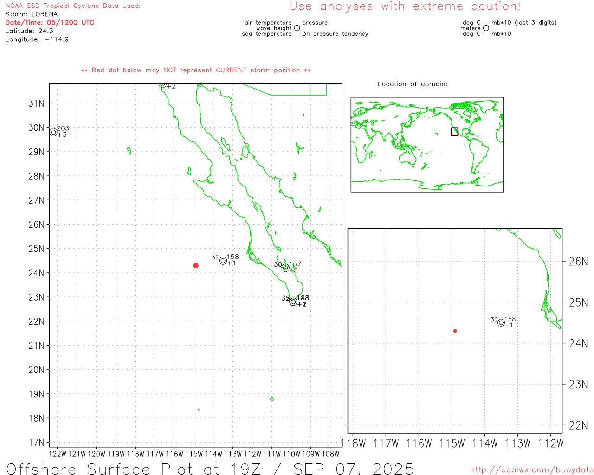Click '26N' label on inset map
Viewport: 594px width, 475px height.
pos(578,262)
